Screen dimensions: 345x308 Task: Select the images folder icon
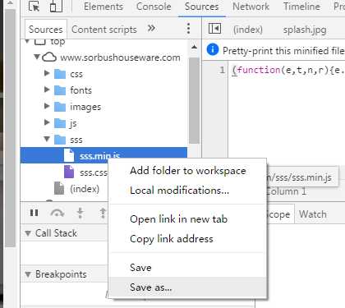pyautogui.click(x=60, y=107)
